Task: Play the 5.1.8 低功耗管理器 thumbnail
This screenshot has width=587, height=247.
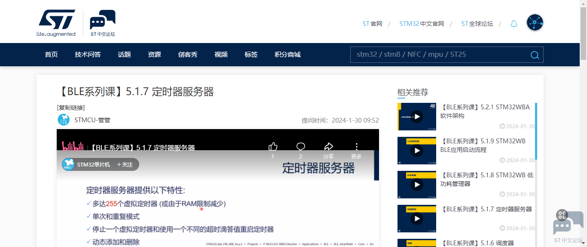Action: click(417, 185)
